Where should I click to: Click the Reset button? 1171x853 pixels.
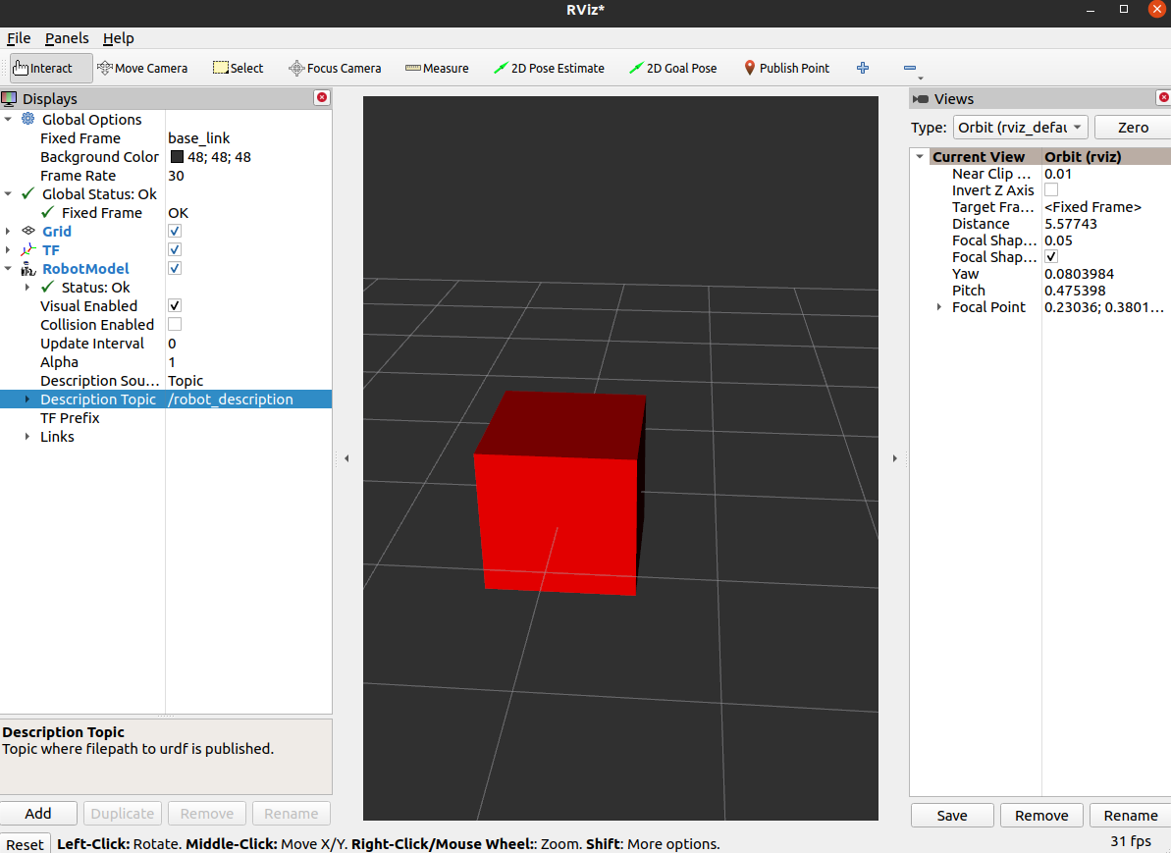pyautogui.click(x=25, y=844)
